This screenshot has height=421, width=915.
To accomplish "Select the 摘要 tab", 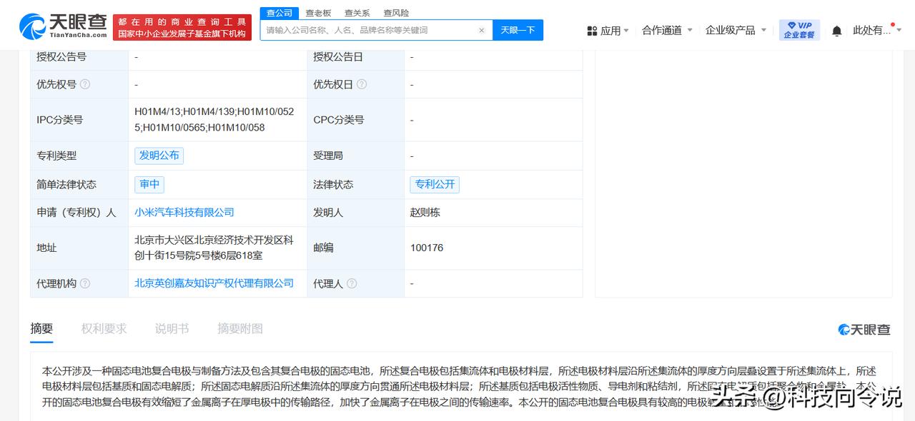I will coord(41,329).
